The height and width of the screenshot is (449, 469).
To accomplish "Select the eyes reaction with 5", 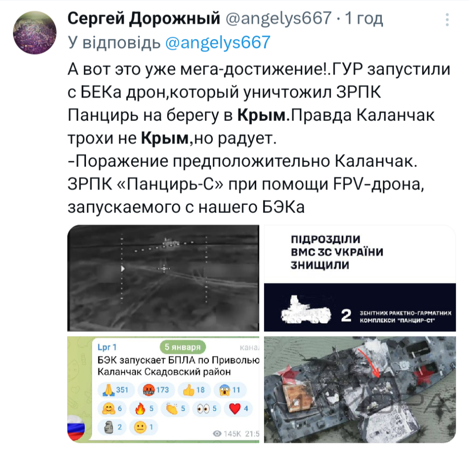I will 206,408.
